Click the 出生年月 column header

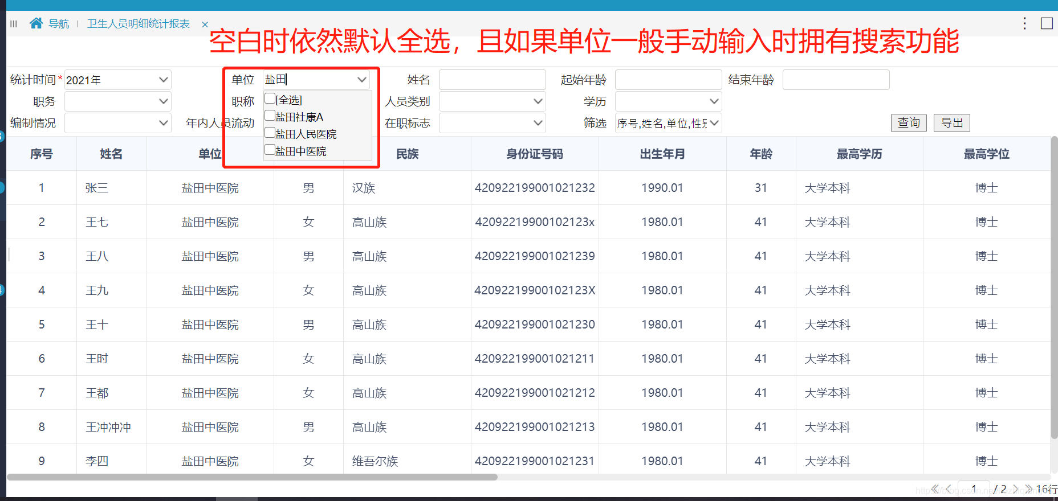click(662, 154)
